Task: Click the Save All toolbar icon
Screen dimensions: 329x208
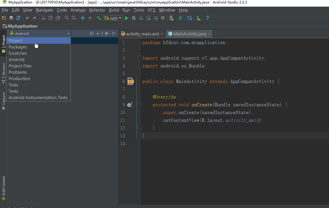Action: coord(11,18)
